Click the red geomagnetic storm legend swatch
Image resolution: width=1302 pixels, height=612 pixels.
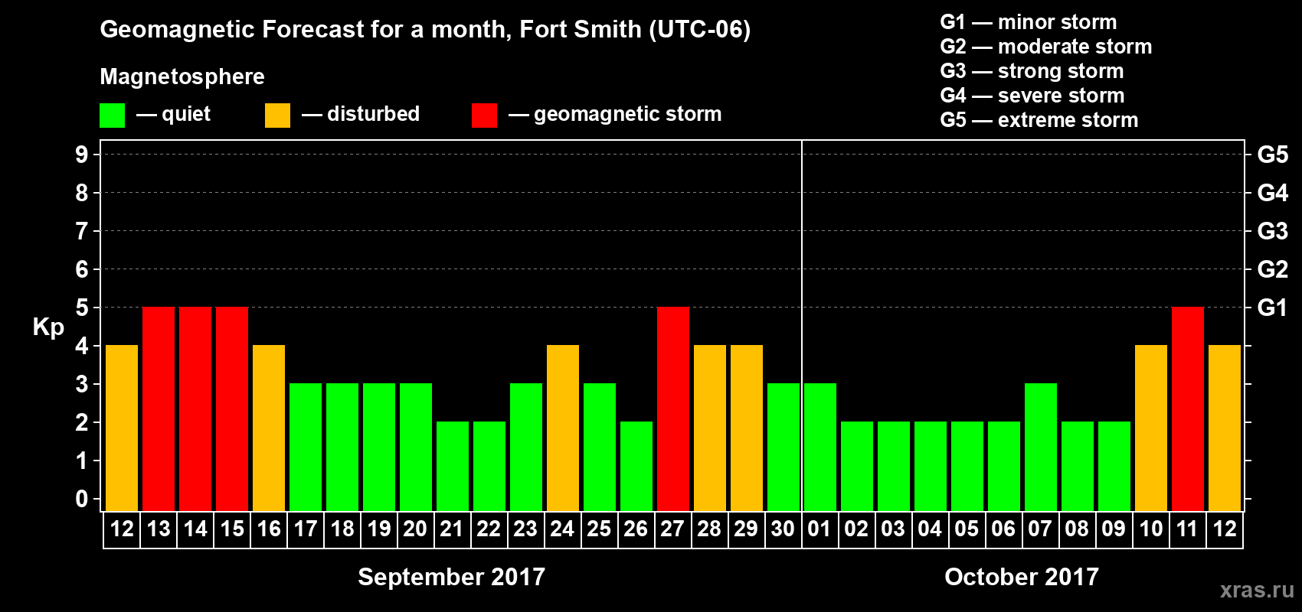point(484,116)
